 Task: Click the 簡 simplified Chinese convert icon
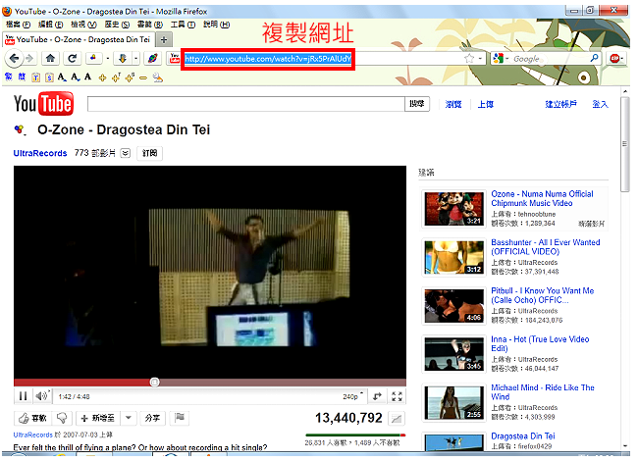(x=22, y=77)
